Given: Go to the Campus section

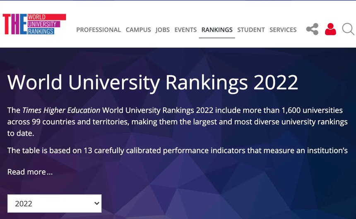Looking at the screenshot, I should tap(138, 30).
